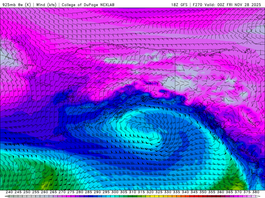Click the '18Z GFS' model run label
265x198 pixels.
coord(179,5)
